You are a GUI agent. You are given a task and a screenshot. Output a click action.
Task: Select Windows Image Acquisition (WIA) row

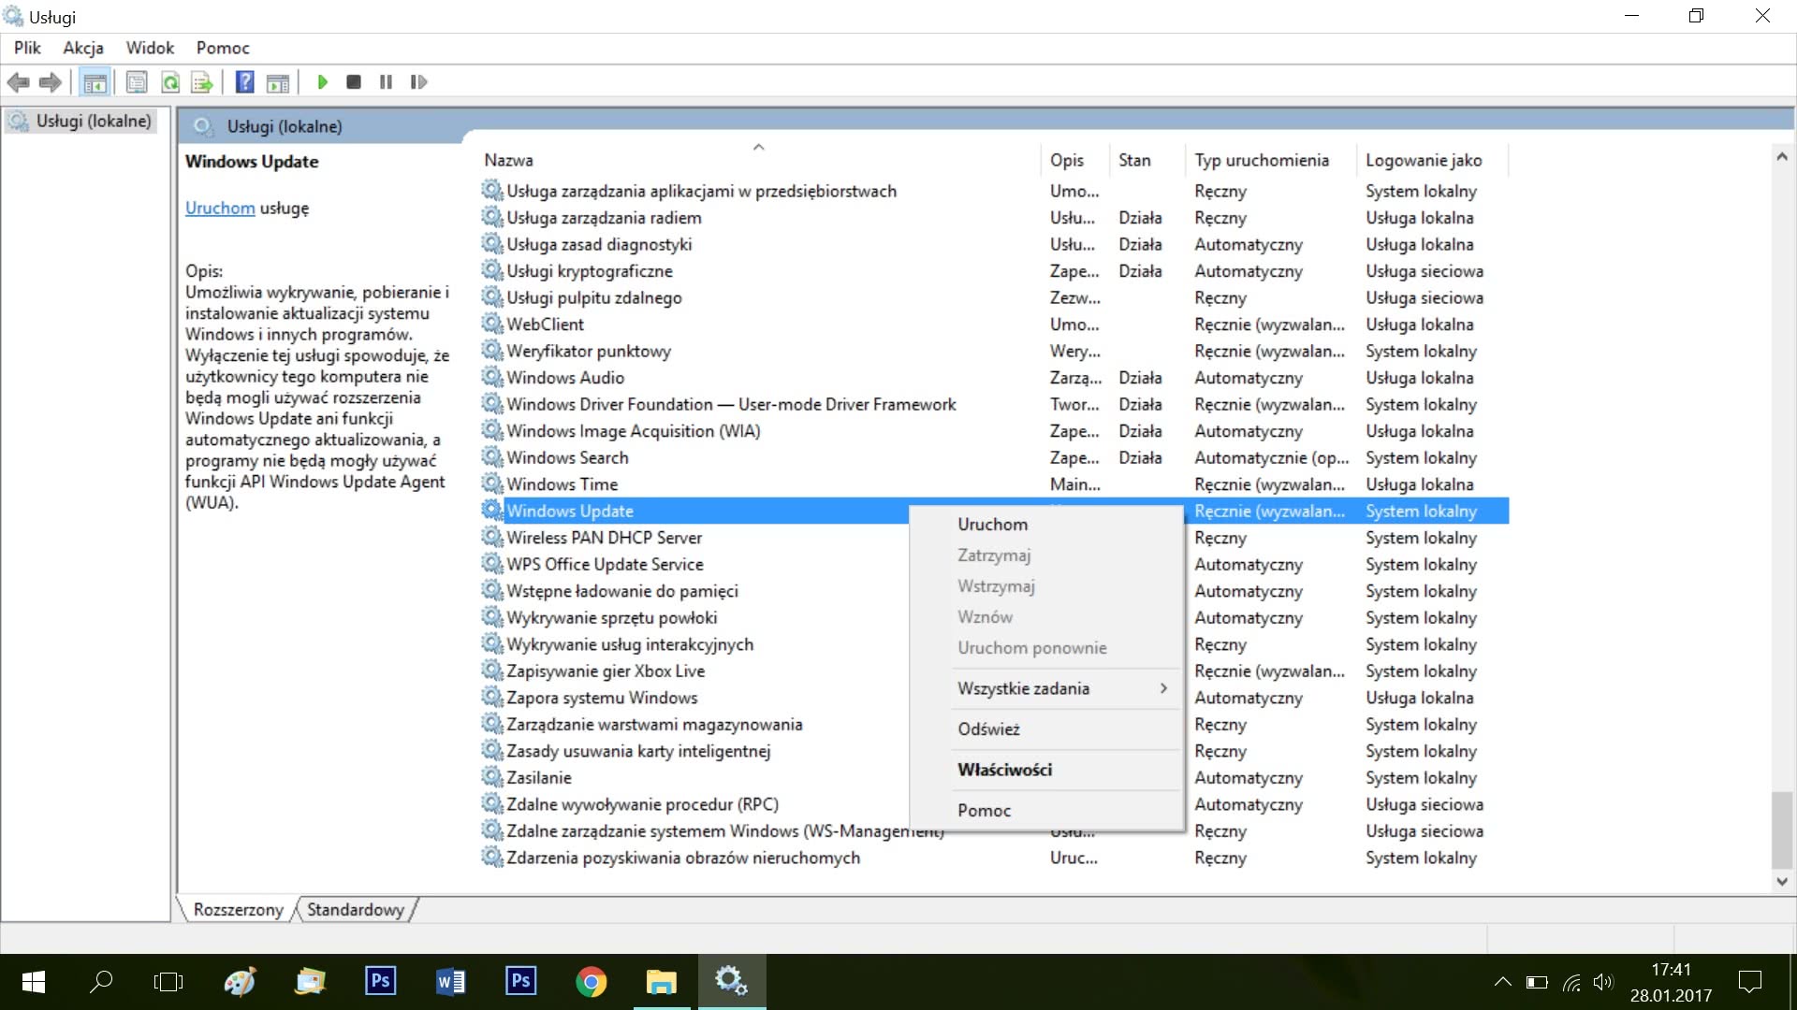(x=995, y=431)
